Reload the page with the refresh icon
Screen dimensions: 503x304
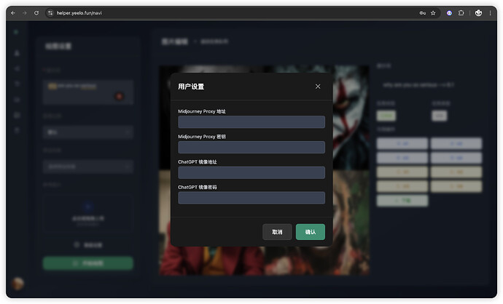pyautogui.click(x=36, y=13)
